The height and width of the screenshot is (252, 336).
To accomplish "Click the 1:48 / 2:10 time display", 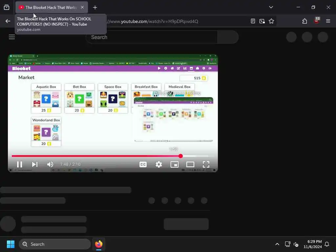I will pos(70,164).
